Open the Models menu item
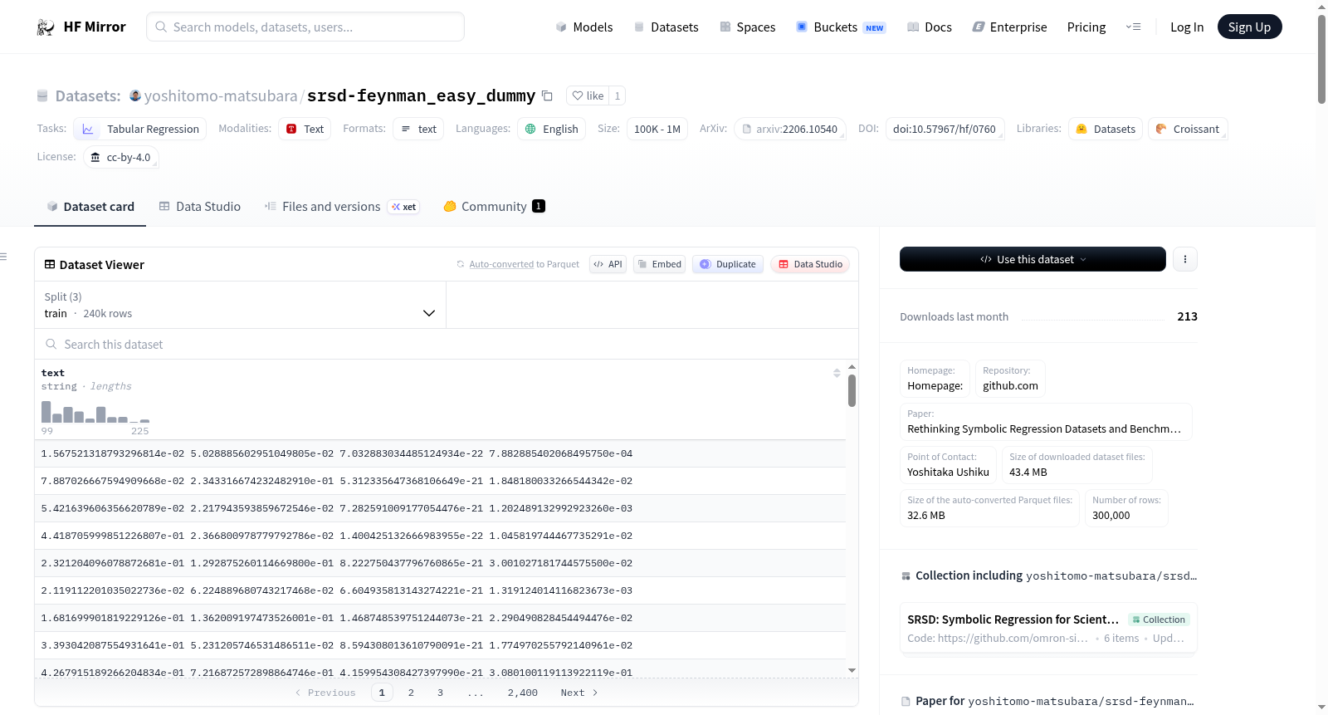Viewport: 1328px width, 715px height. pyautogui.click(x=584, y=27)
